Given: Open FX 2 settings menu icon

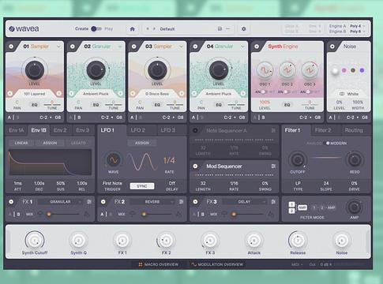Looking at the screenshot, I should tap(182, 202).
